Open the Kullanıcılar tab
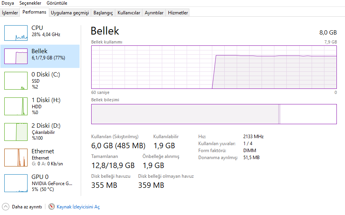The width and height of the screenshot is (345, 215). tap(129, 13)
